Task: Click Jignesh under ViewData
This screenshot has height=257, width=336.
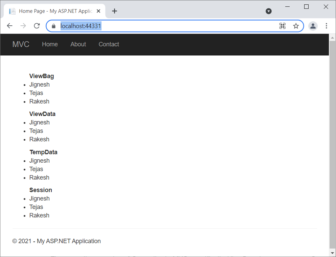Action: pyautogui.click(x=40, y=122)
